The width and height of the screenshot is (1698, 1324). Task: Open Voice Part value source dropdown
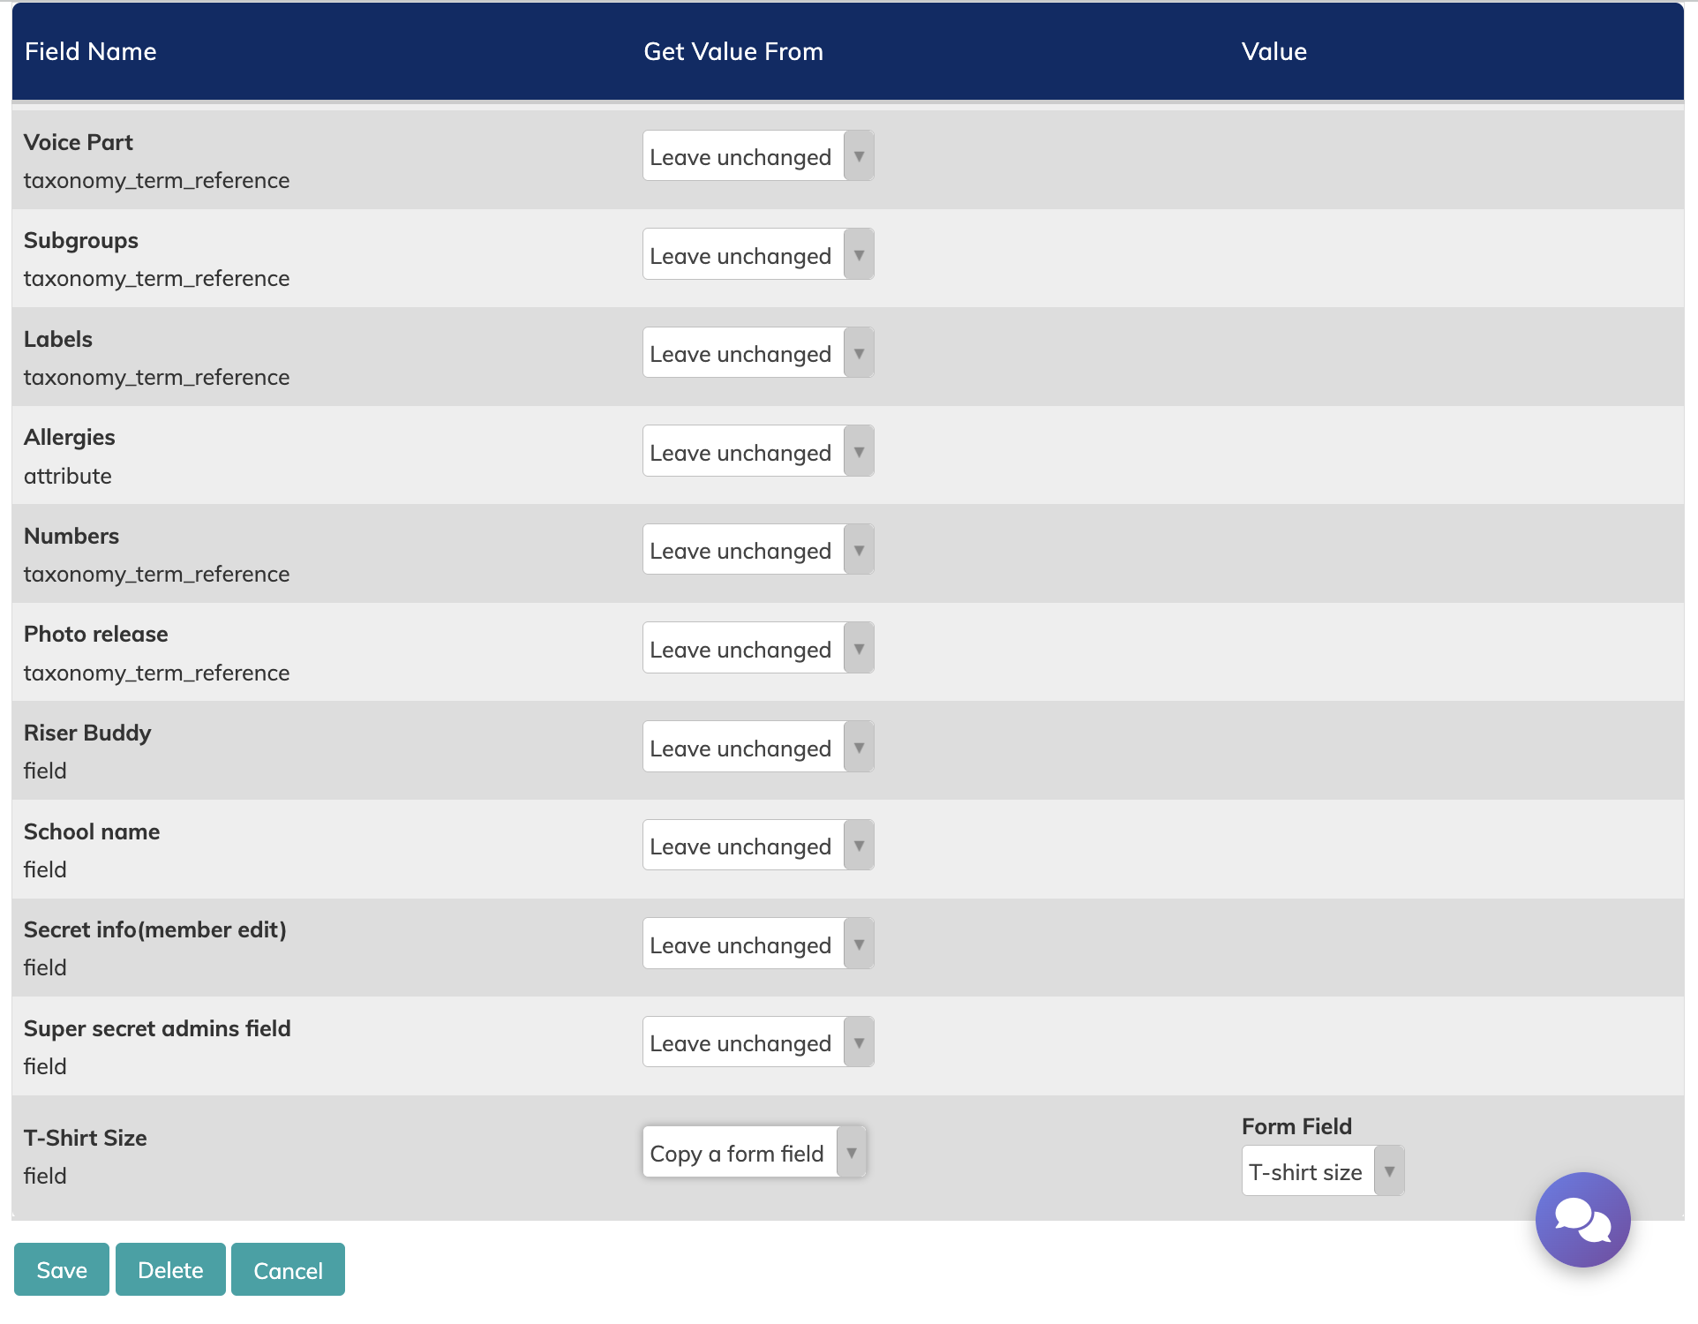(757, 156)
